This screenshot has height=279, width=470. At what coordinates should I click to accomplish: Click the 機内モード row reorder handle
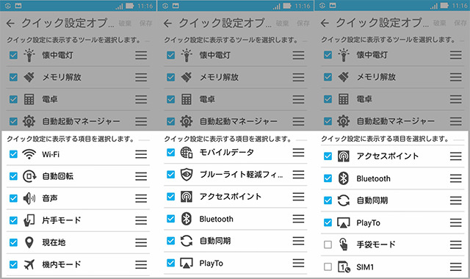[x=141, y=264]
